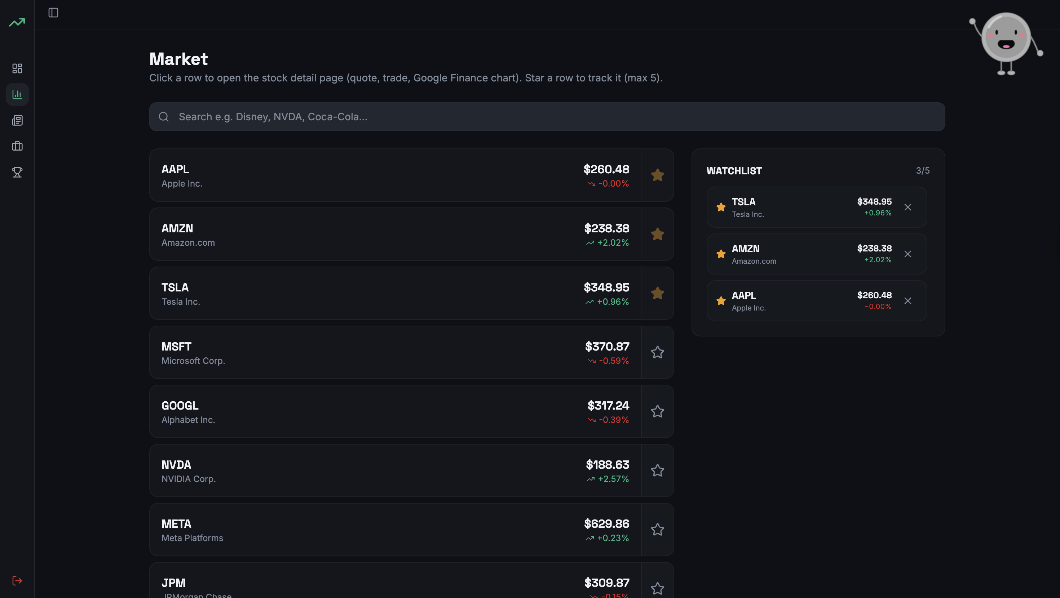The image size is (1060, 598).
Task: Unstar AAPL in the market list
Action: point(657,175)
